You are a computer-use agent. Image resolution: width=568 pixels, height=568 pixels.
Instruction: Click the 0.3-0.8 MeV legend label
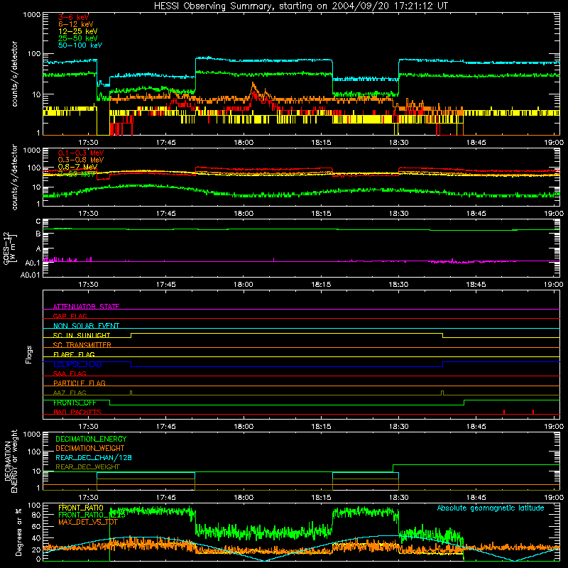click(81, 160)
